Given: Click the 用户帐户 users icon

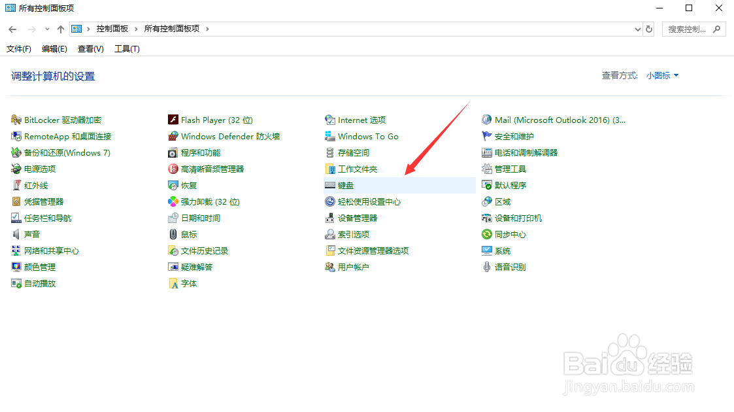Looking at the screenshot, I should [x=330, y=267].
